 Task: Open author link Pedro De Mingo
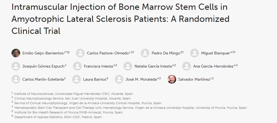point(166,53)
